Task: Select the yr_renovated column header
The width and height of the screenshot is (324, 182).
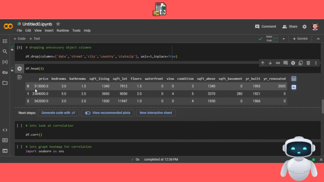Action: click(x=274, y=79)
